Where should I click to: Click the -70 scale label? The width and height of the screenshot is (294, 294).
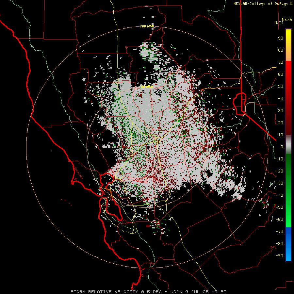point(279,232)
